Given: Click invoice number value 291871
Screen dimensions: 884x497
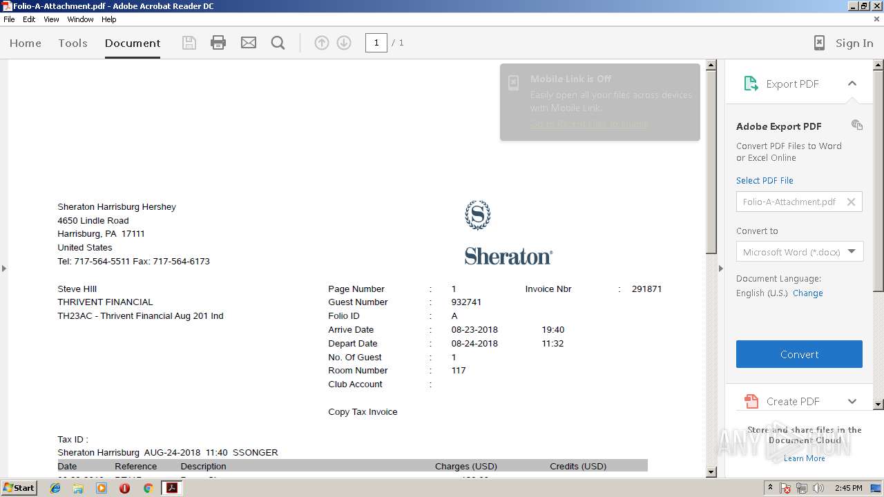Looking at the screenshot, I should 646,289.
